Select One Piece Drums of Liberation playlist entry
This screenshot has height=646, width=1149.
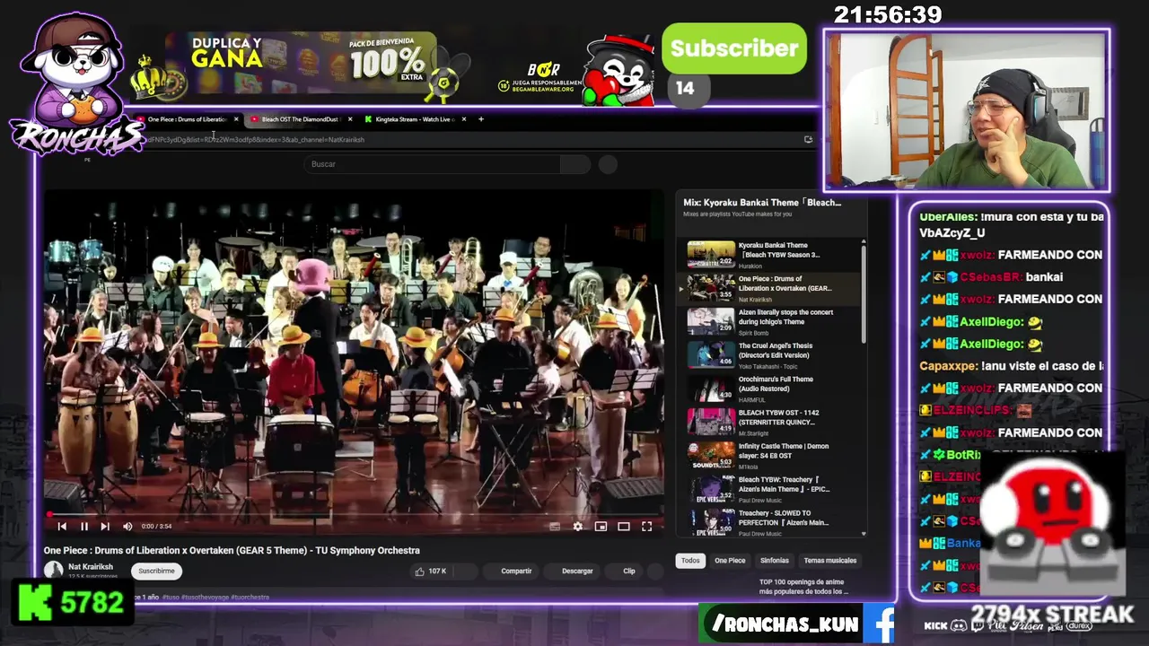point(768,288)
